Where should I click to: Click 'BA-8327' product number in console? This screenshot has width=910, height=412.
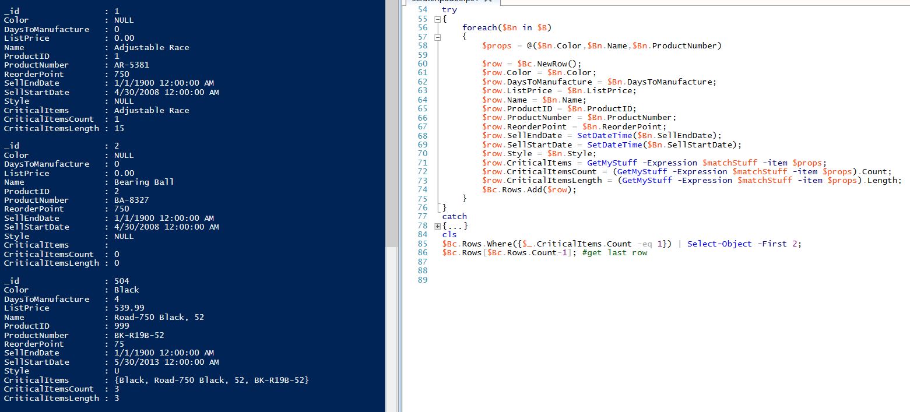click(132, 200)
